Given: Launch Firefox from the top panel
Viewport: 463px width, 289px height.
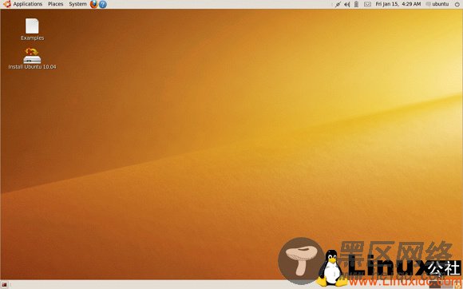Looking at the screenshot, I should [x=93, y=4].
